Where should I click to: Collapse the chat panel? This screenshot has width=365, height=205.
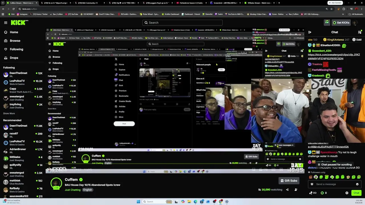(310, 32)
